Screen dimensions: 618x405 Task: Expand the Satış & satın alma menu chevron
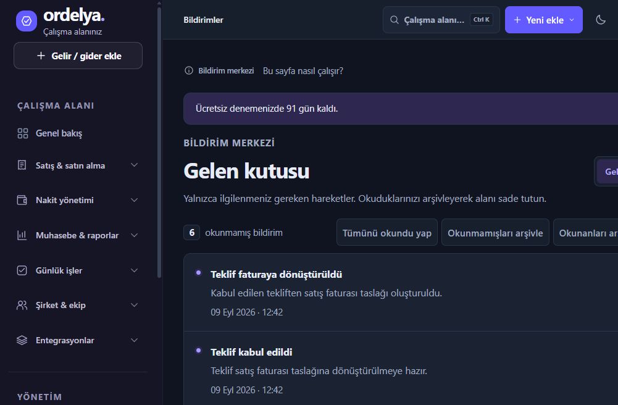click(135, 165)
